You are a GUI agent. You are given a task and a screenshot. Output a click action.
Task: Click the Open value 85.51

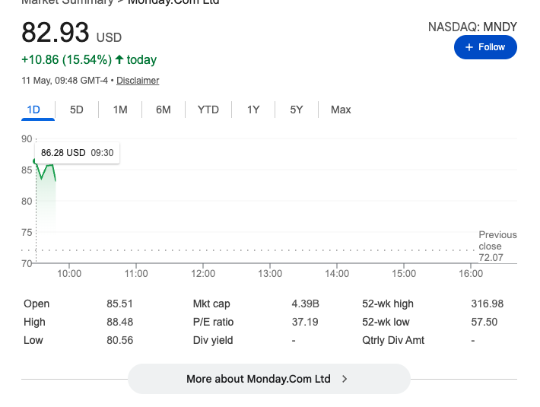point(119,304)
